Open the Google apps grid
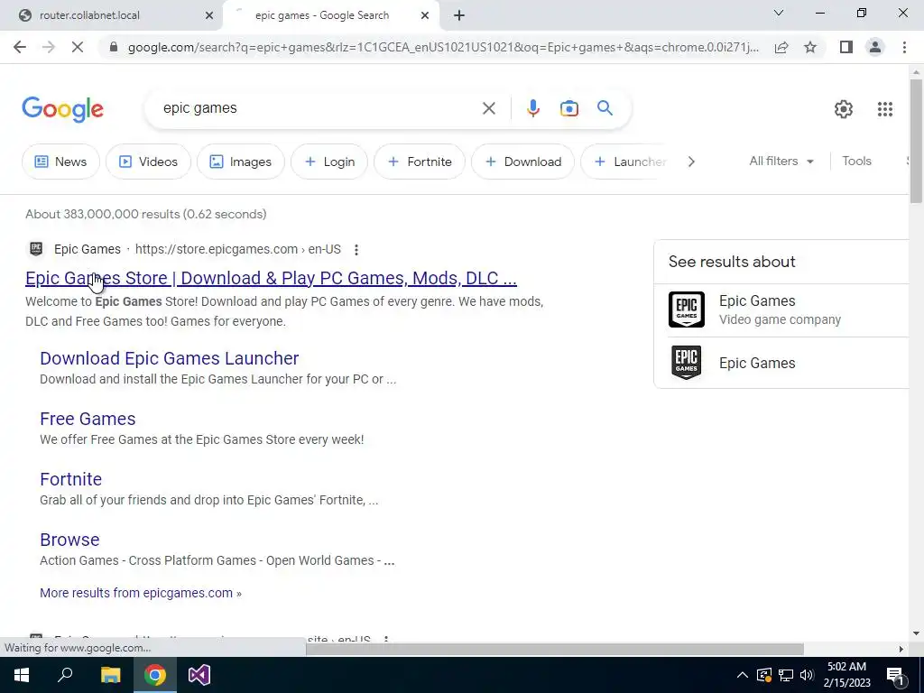This screenshot has height=693, width=924. pyautogui.click(x=884, y=109)
